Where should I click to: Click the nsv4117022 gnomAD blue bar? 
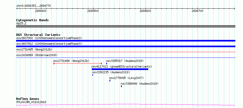120,69
